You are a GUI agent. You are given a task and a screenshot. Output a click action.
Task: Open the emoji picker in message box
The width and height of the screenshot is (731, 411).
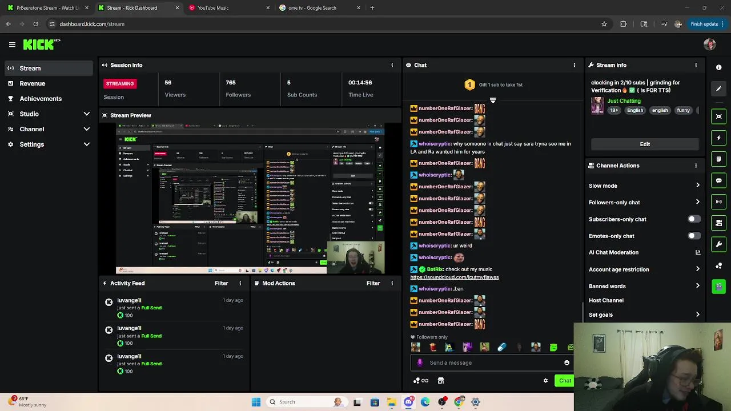567,362
